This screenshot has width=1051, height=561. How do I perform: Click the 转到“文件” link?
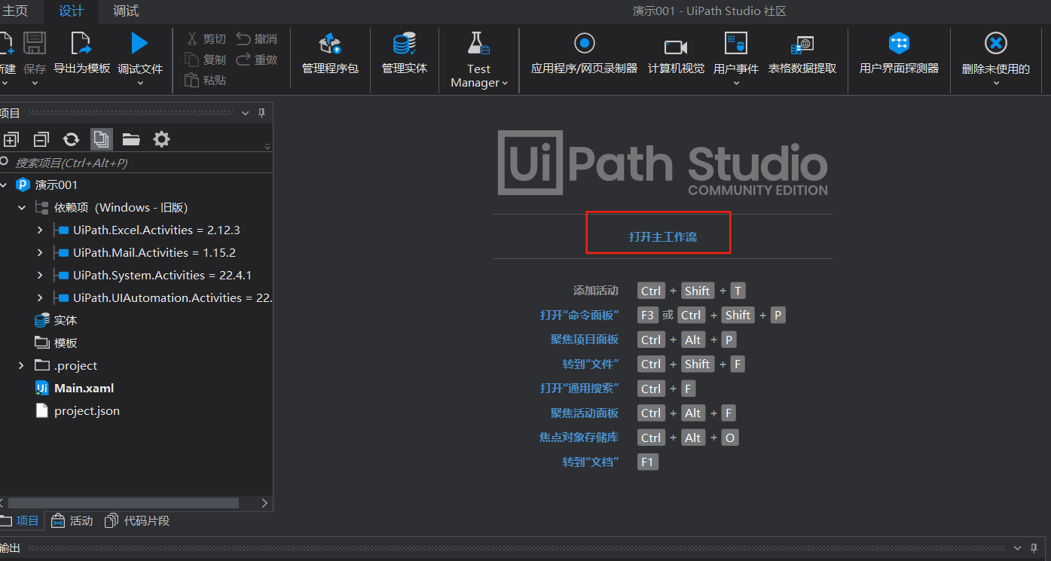(x=591, y=364)
